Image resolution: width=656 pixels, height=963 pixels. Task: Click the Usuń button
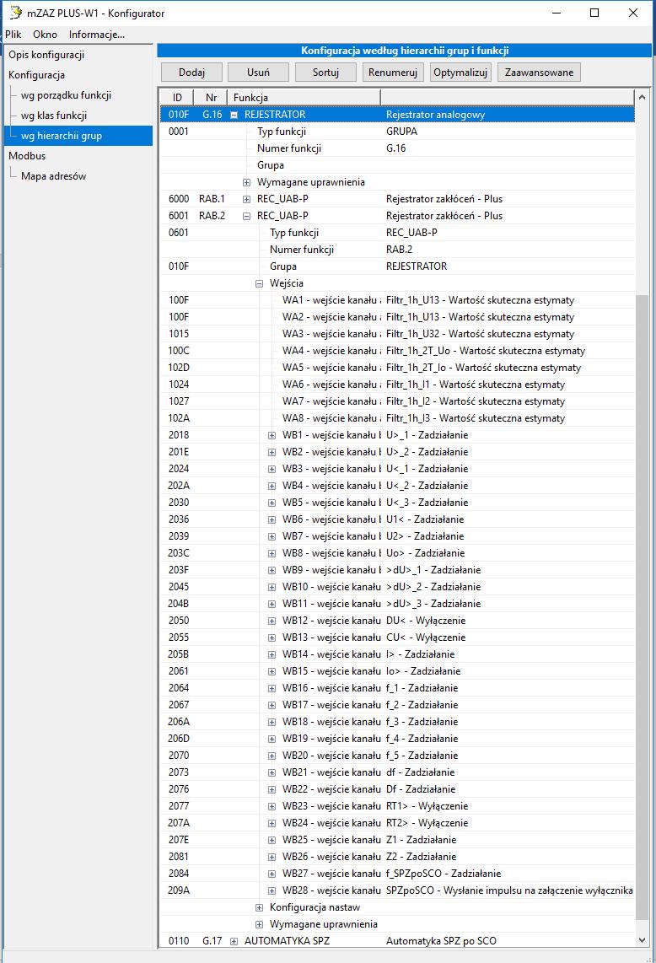(258, 73)
